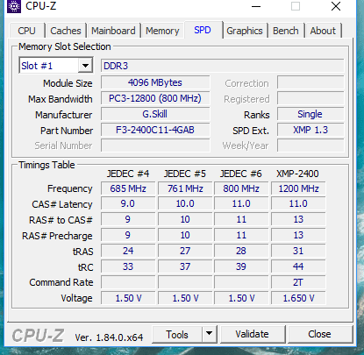Viewport: 364px width, 355px height.
Task: Click the Tools button
Action: tap(177, 334)
